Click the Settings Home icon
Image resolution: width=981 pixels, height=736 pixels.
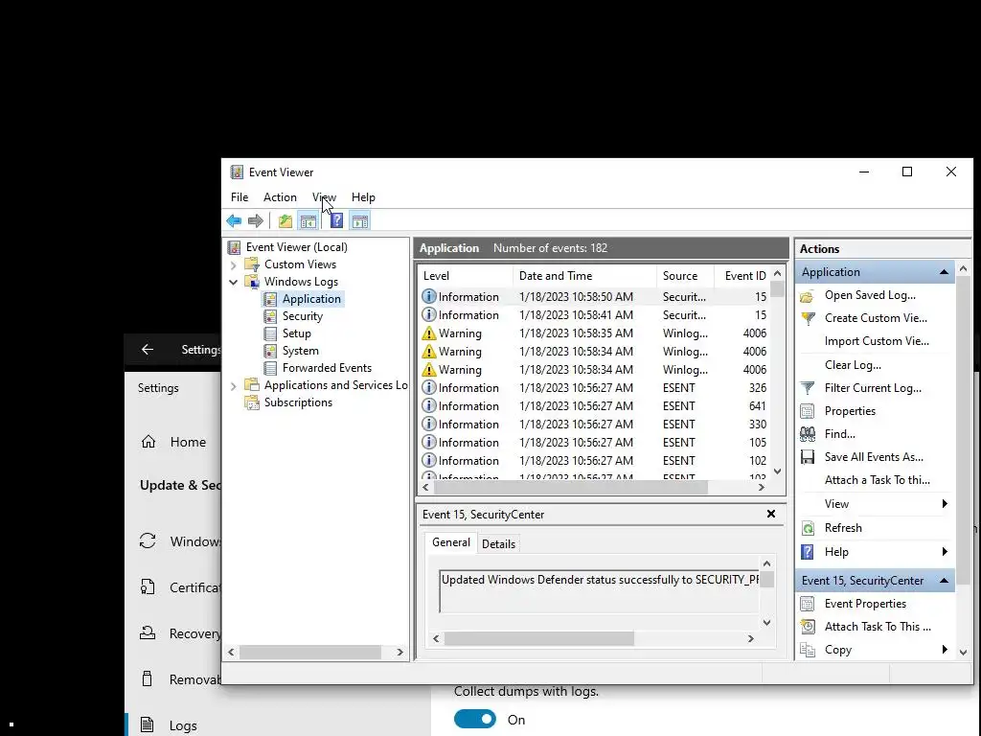(148, 442)
